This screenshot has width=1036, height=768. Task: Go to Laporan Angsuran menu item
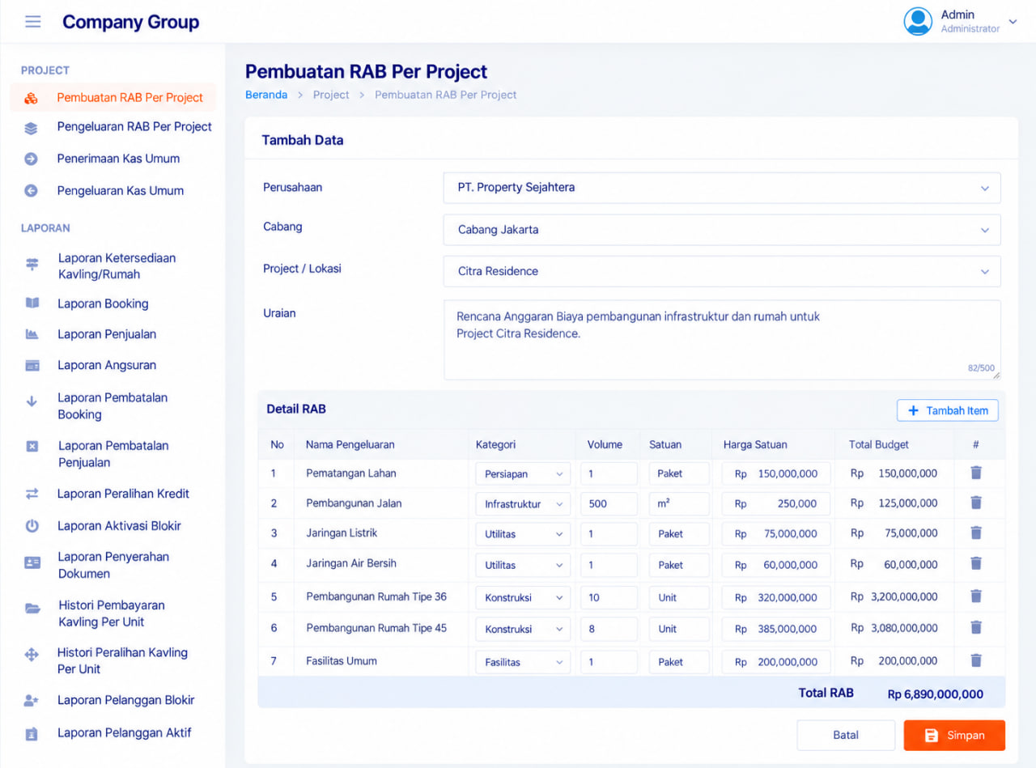point(107,365)
